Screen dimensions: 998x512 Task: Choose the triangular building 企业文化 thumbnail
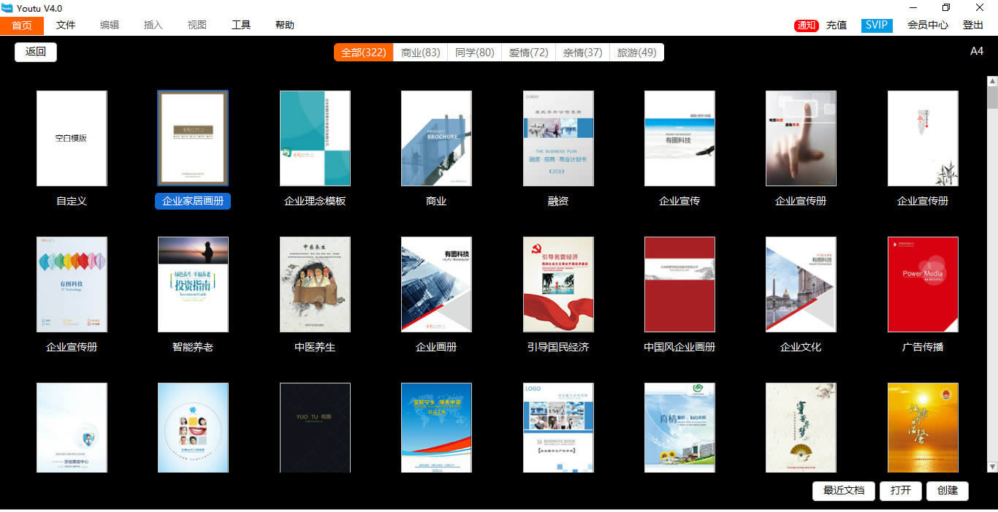click(x=801, y=284)
